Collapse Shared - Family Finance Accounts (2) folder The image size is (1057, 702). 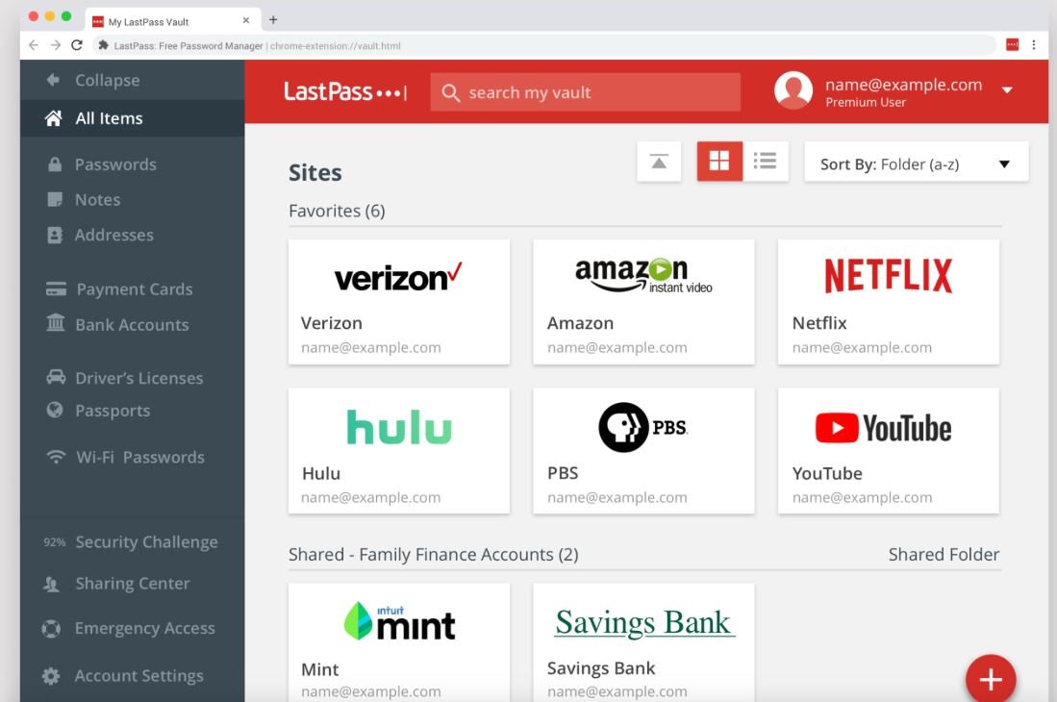434,555
